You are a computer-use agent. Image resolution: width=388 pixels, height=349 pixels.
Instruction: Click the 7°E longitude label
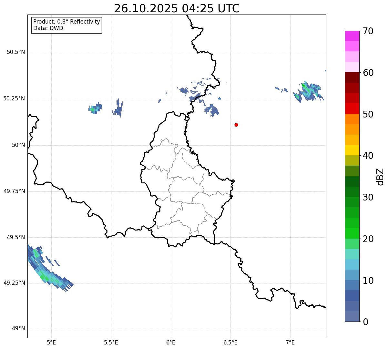pyautogui.click(x=290, y=342)
